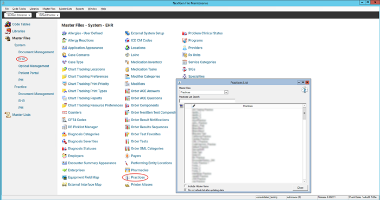
Task: Click the Order Tests icon
Action: 127,141
